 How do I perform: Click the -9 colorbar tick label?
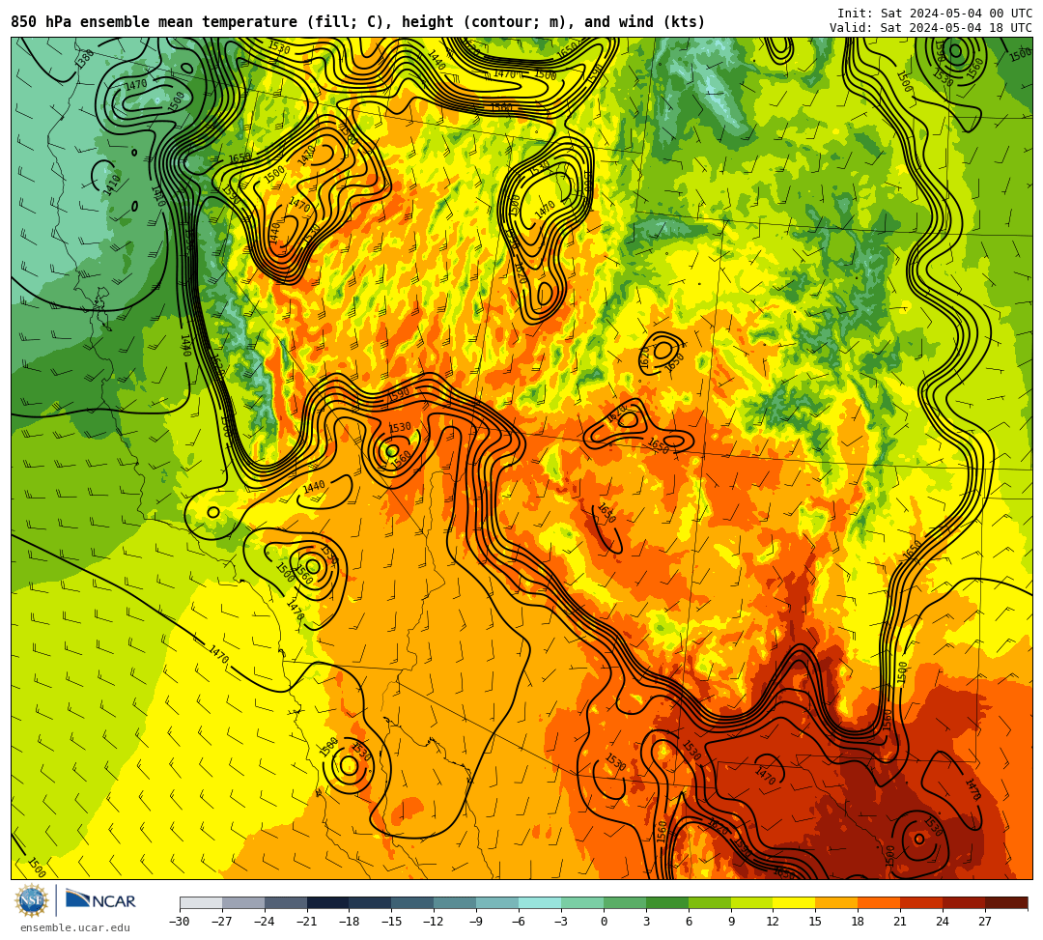475,922
